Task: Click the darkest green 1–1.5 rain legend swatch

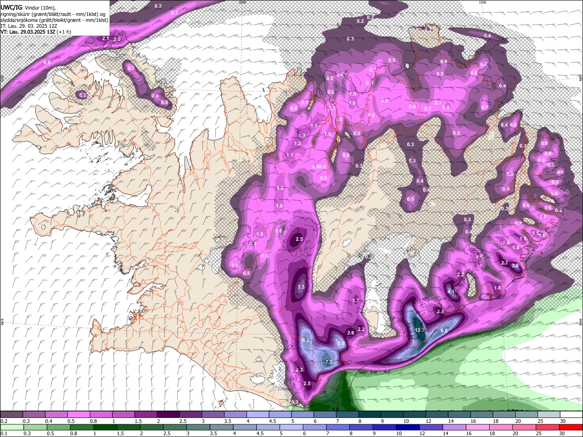Action: point(105,427)
